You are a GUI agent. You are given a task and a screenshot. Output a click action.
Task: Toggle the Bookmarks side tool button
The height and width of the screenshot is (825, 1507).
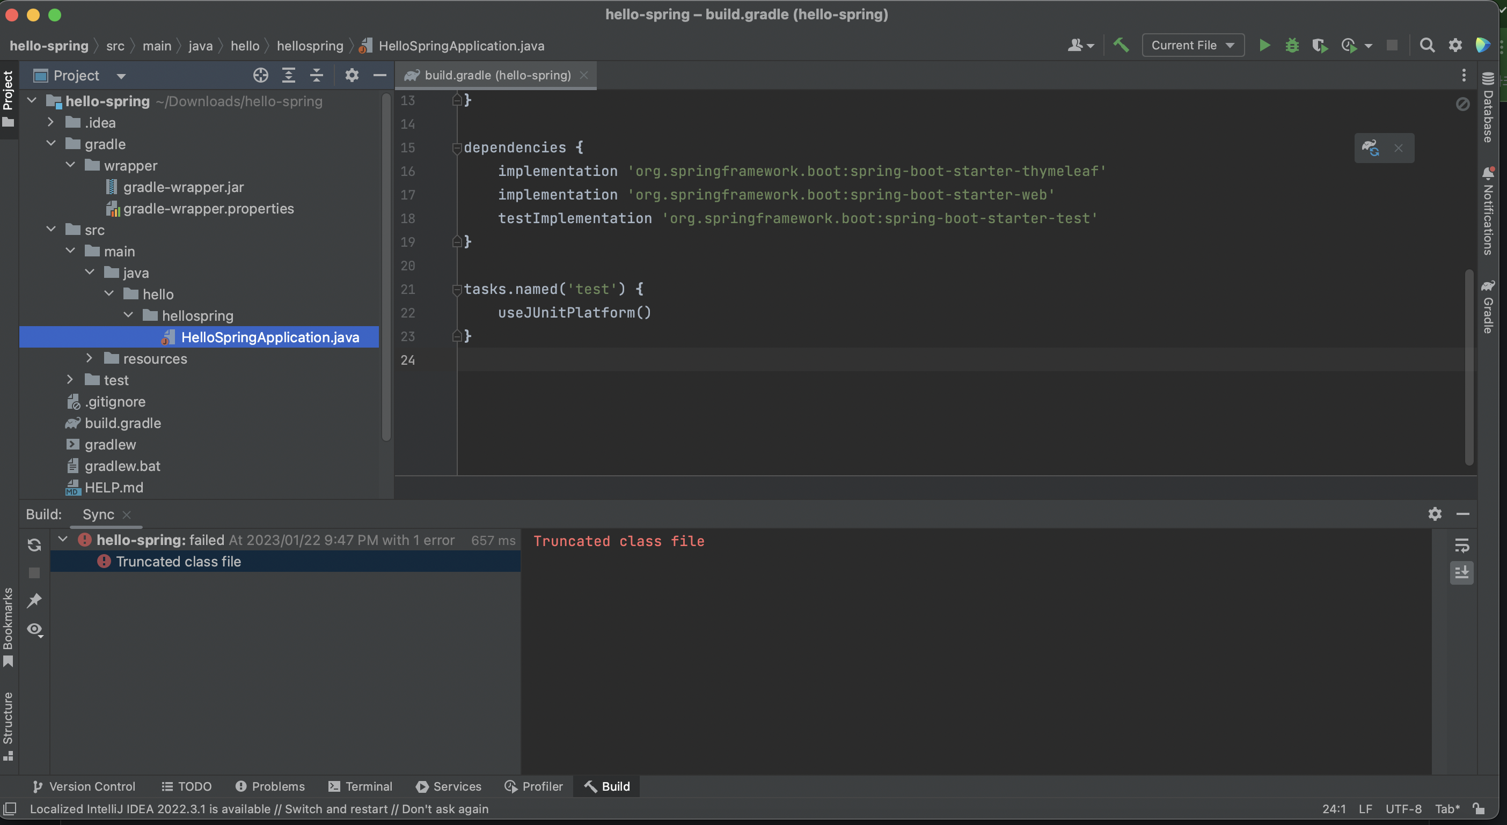8,628
